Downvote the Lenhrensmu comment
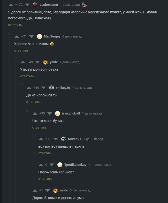168x203 pixels. 27,5
